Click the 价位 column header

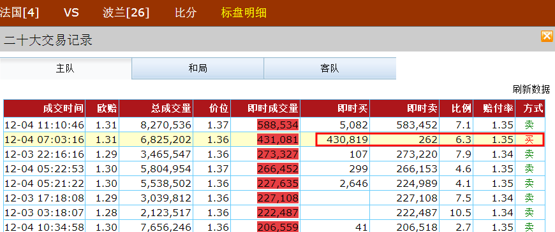[212, 109]
